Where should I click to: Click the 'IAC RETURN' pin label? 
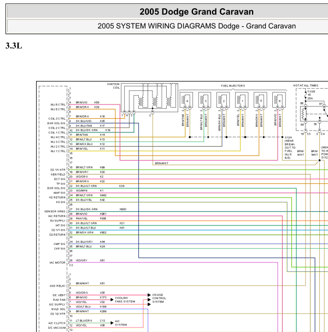(57, 216)
